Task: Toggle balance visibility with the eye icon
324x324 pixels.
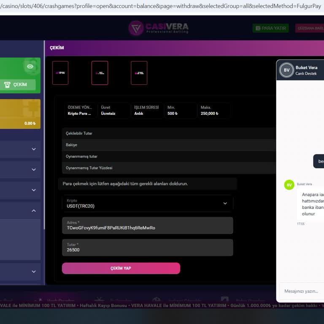Action: tap(30, 66)
